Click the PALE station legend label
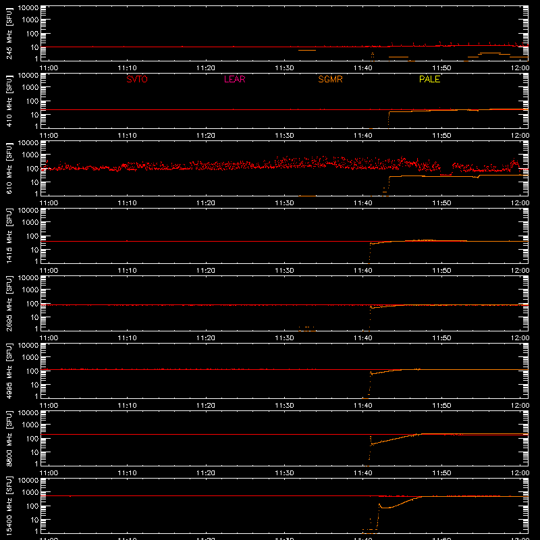This screenshot has width=540, height=540. coord(429,79)
